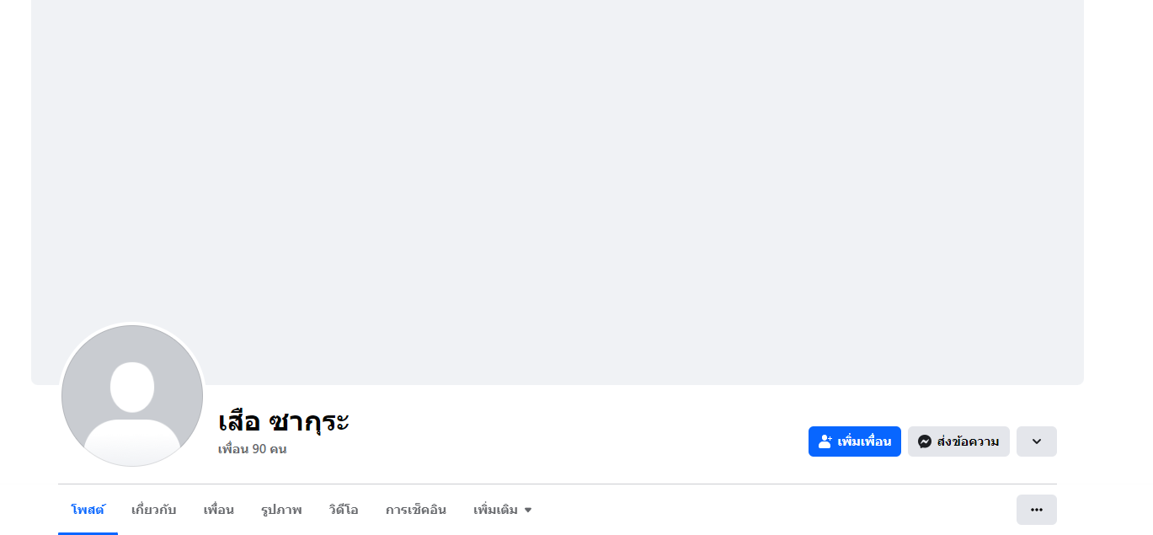Image resolution: width=1153 pixels, height=535 pixels.
Task: Click the white ring around profile picture
Action: coord(132,324)
